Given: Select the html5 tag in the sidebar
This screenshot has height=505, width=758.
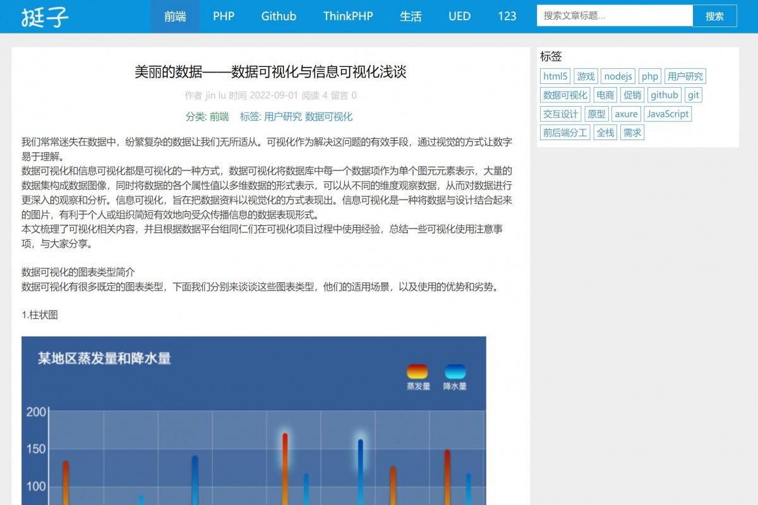Looking at the screenshot, I should pyautogui.click(x=555, y=76).
